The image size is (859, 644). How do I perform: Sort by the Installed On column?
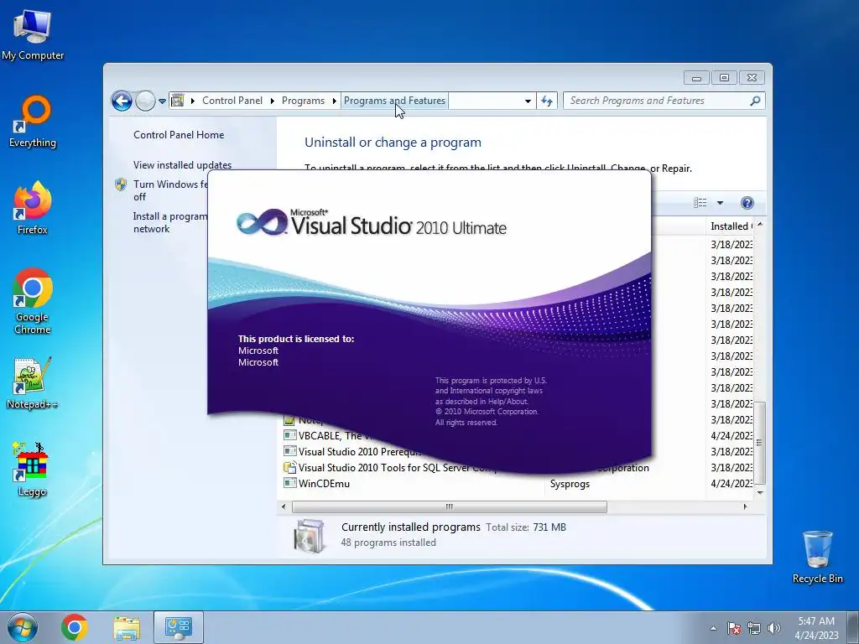pyautogui.click(x=731, y=226)
